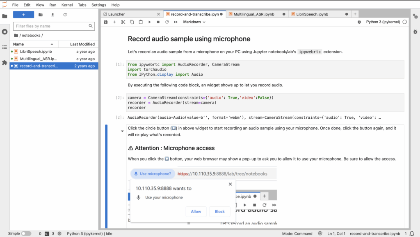Open the Markdown cell type dropdown
Viewport: 420px width, 237px height.
tap(194, 22)
